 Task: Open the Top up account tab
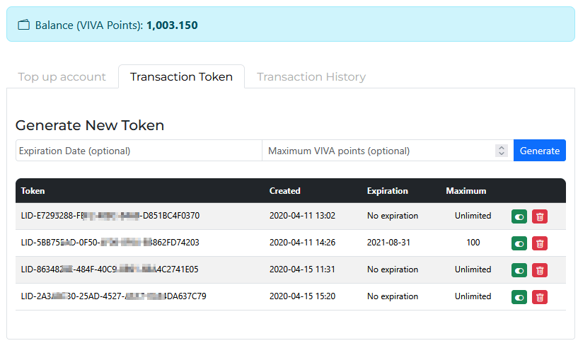coord(62,77)
